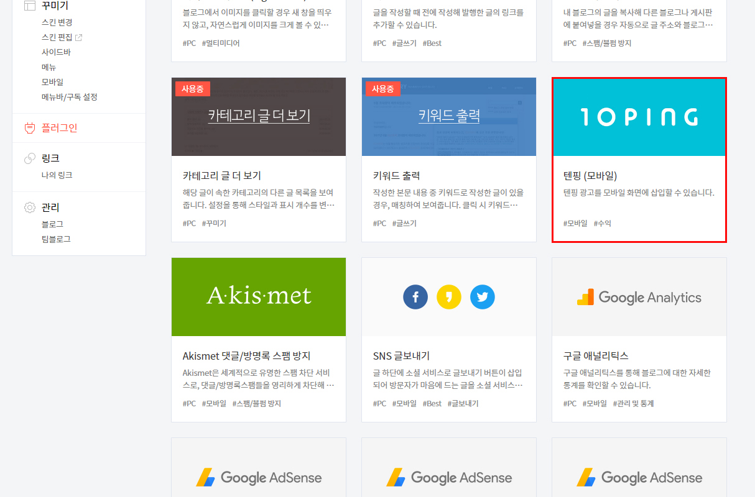The width and height of the screenshot is (755, 497).
Task: Click external-link icon next to 스킨 편집
Action: 79,37
